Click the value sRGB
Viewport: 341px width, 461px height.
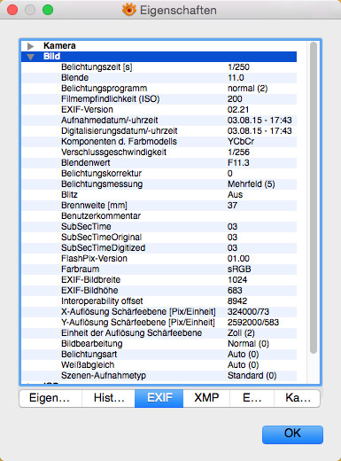[x=239, y=270]
